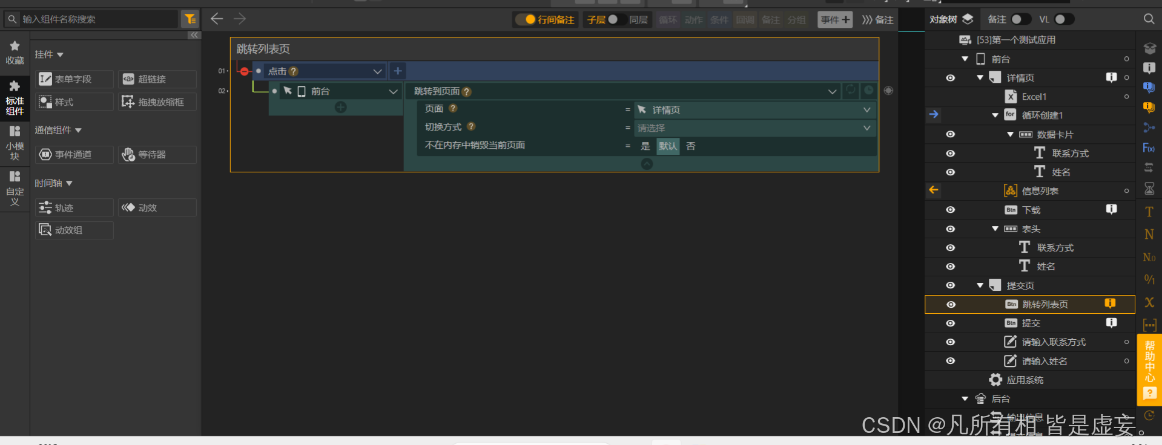Image resolution: width=1162 pixels, height=445 pixels.
Task: Open the 跳转到页面 action dropdown
Action: [x=833, y=91]
